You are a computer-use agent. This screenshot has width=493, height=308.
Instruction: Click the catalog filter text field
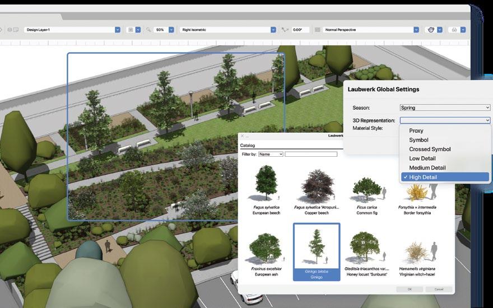(311, 155)
